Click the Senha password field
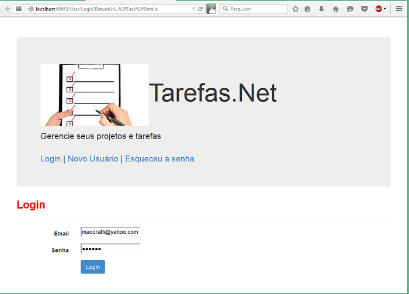The height and width of the screenshot is (294, 409). (110, 248)
